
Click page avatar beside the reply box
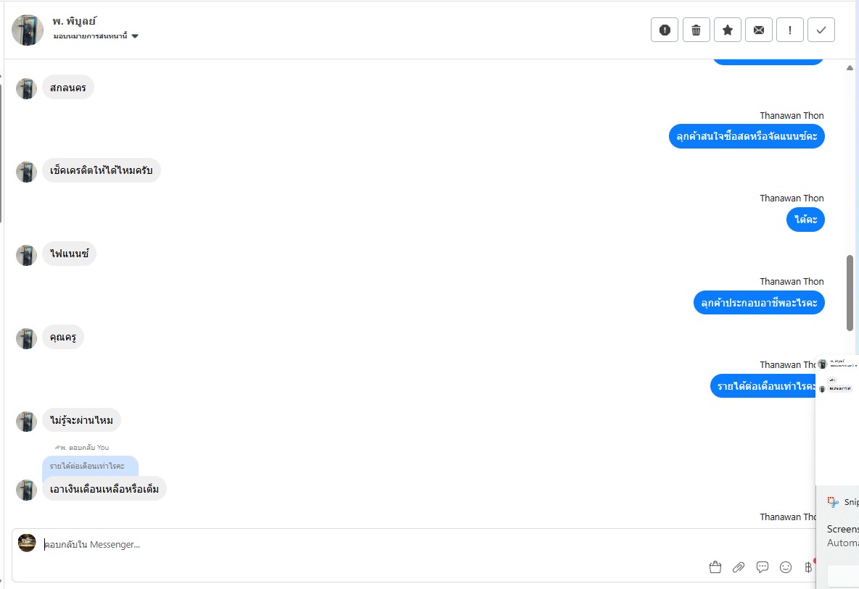click(27, 543)
